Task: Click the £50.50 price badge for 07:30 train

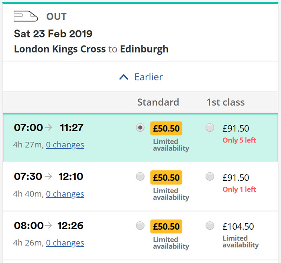Action: [x=166, y=177]
